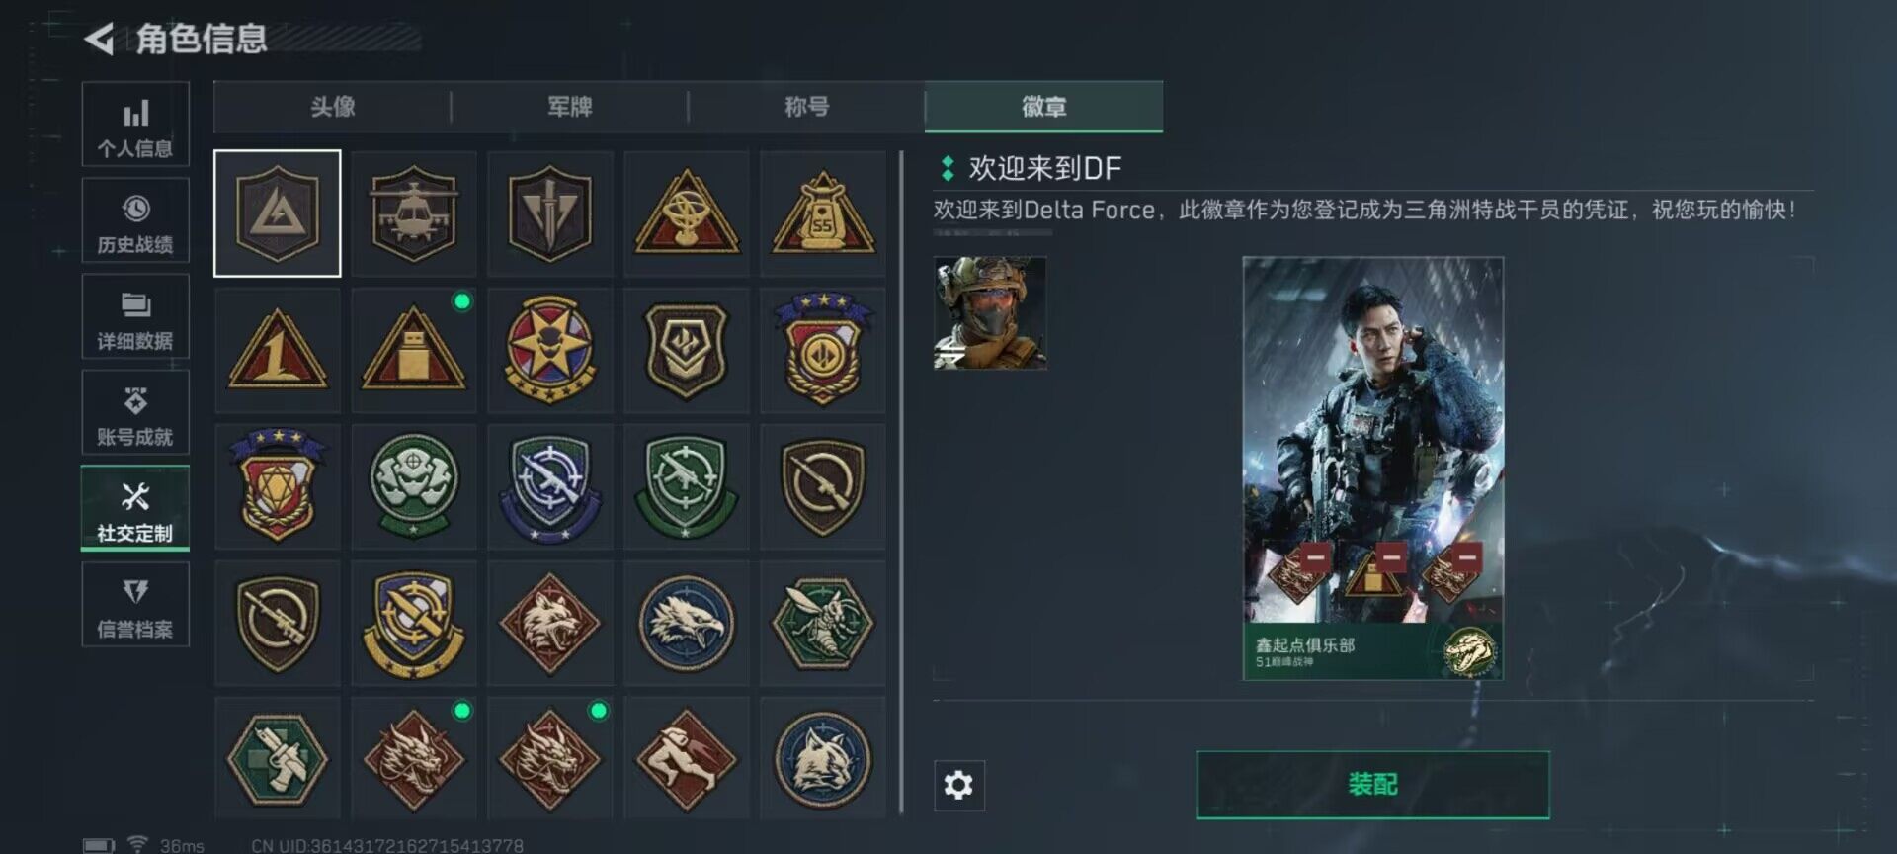Viewport: 1897px width, 854px height.
Task: Select the wolf head diamond badge
Action: coord(550,623)
